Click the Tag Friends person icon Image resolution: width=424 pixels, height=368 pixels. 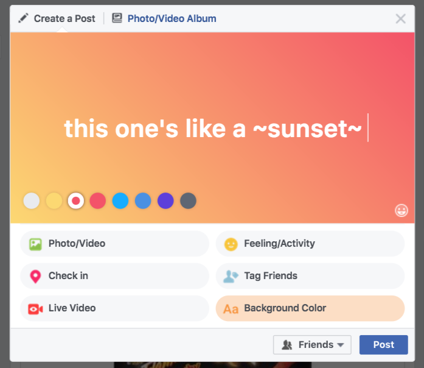coord(231,276)
